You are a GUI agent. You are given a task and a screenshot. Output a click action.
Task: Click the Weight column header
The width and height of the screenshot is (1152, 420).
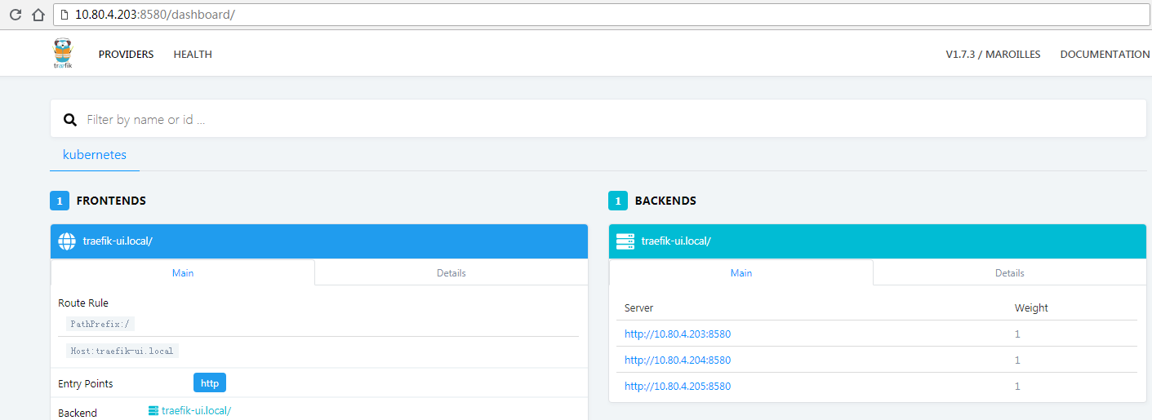pos(1031,308)
